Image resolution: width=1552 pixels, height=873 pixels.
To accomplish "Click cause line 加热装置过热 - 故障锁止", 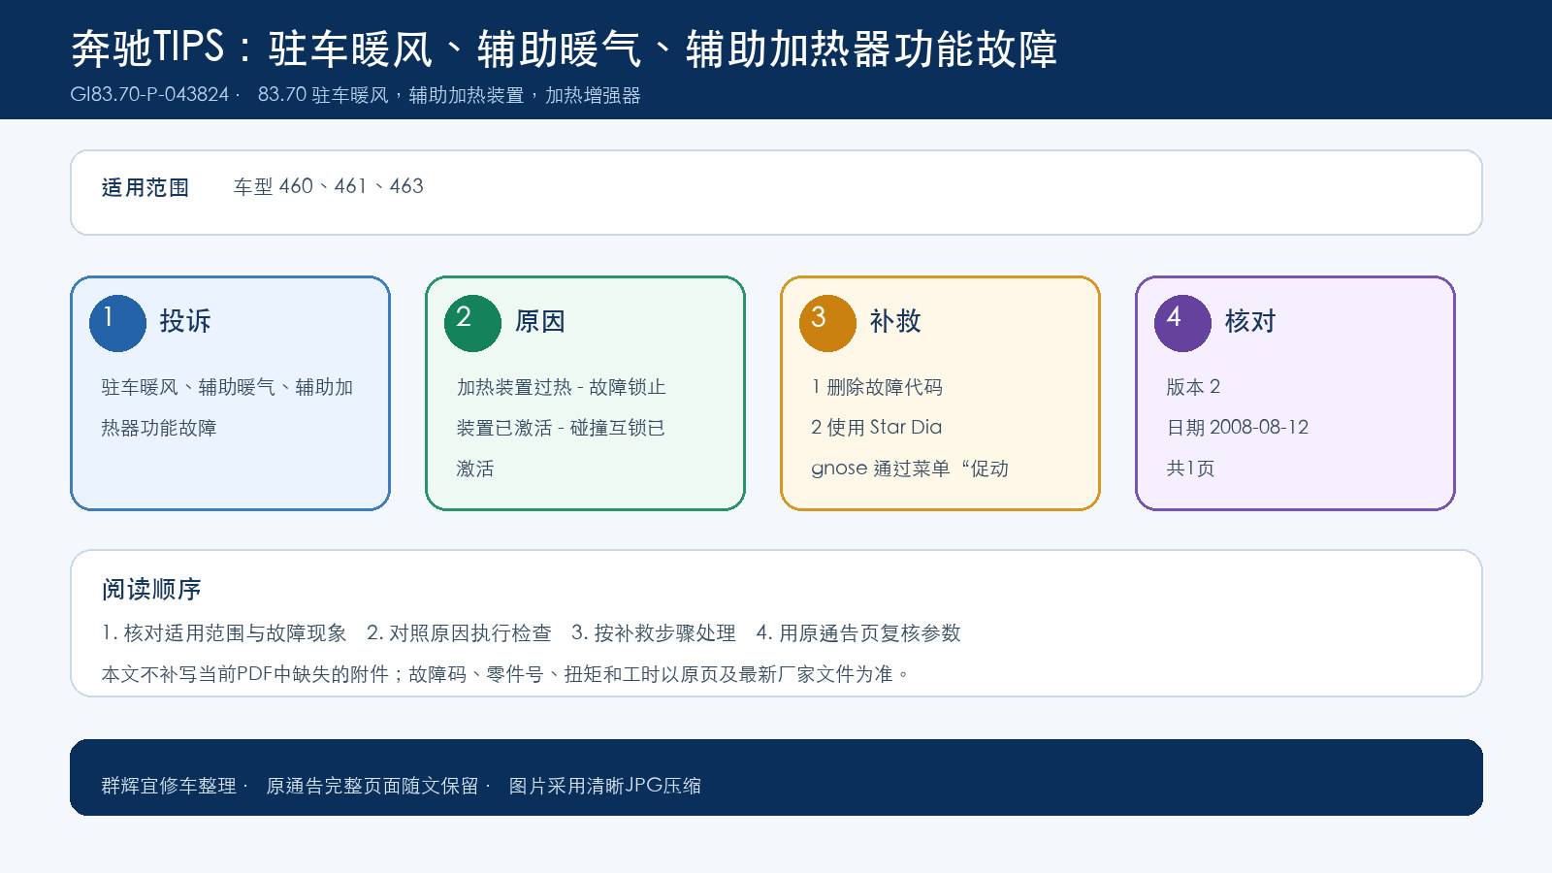I will (561, 387).
